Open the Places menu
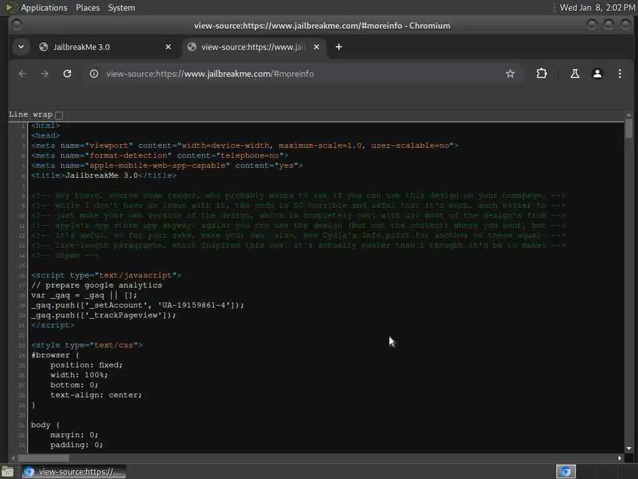Image resolution: width=638 pixels, height=479 pixels. coord(87,7)
